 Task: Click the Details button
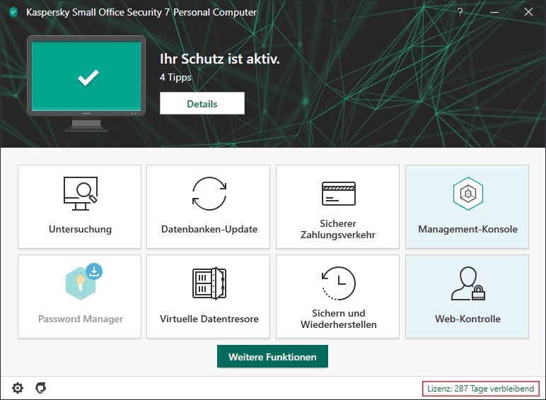pos(202,104)
